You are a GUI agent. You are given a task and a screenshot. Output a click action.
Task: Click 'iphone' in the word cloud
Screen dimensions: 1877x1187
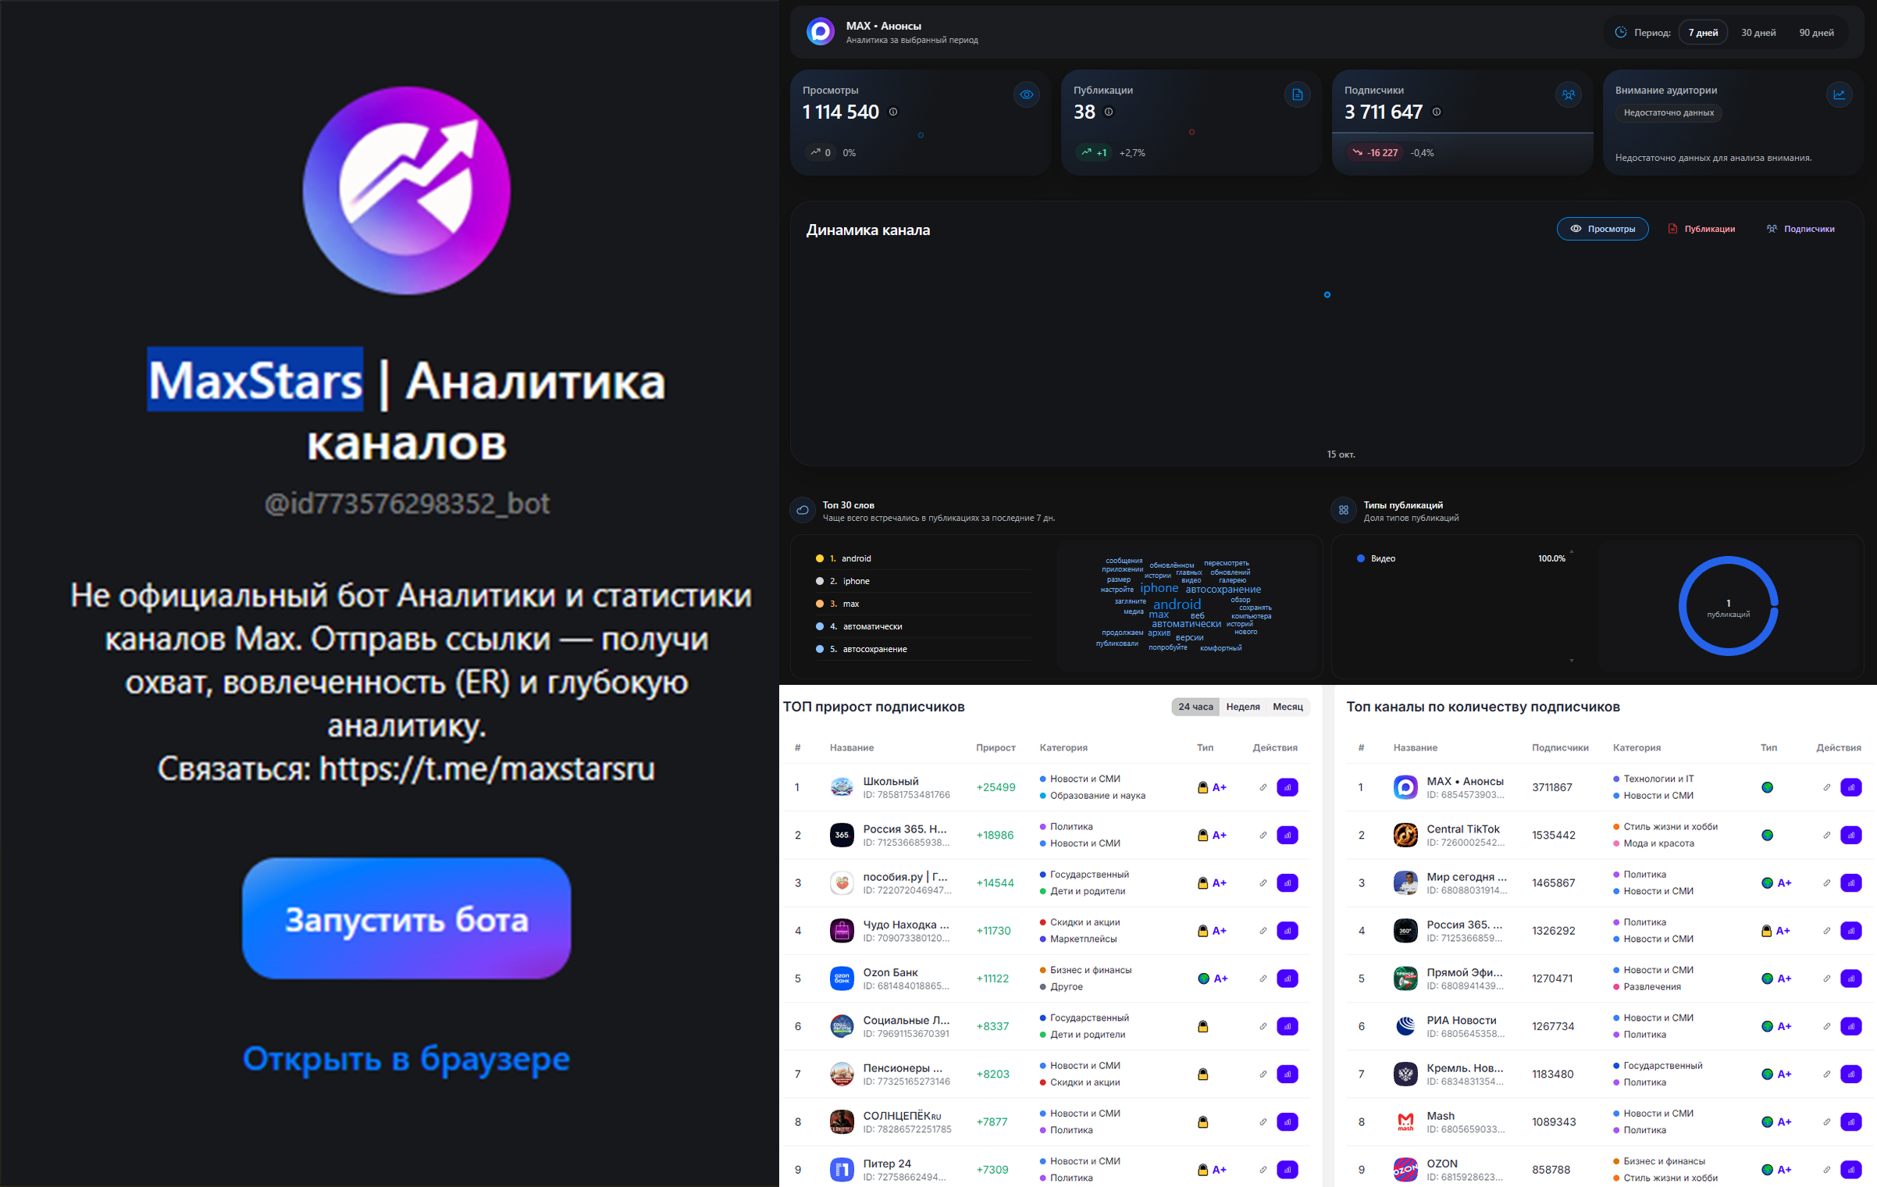coord(1159,588)
